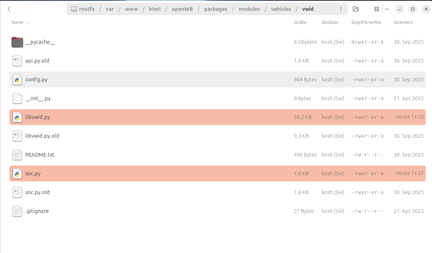The height and width of the screenshot is (253, 432).
Task: Navigate to vehicles in the path bar
Action: click(281, 9)
